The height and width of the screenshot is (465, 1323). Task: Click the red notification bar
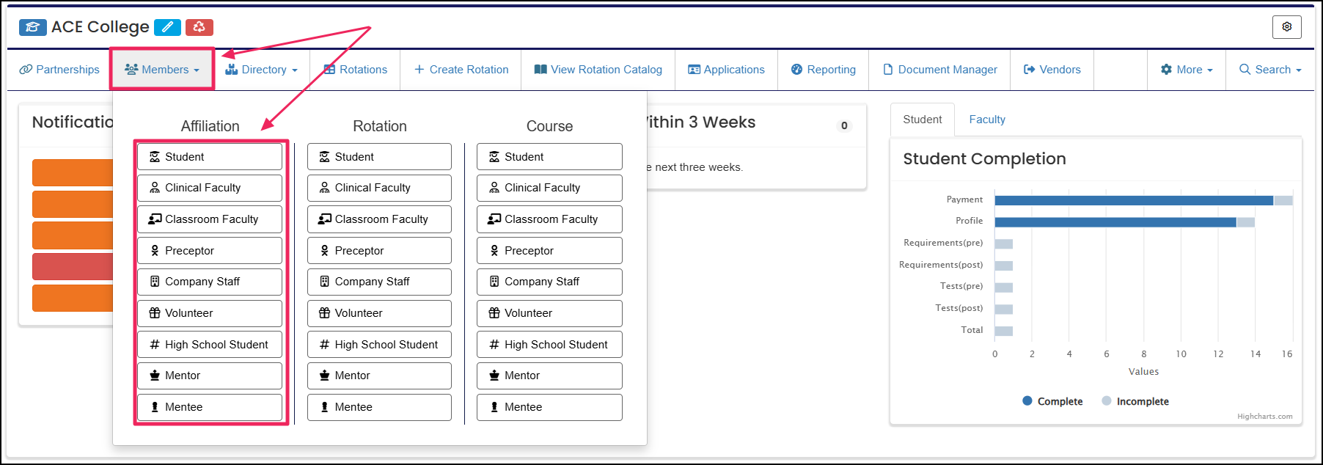(73, 267)
